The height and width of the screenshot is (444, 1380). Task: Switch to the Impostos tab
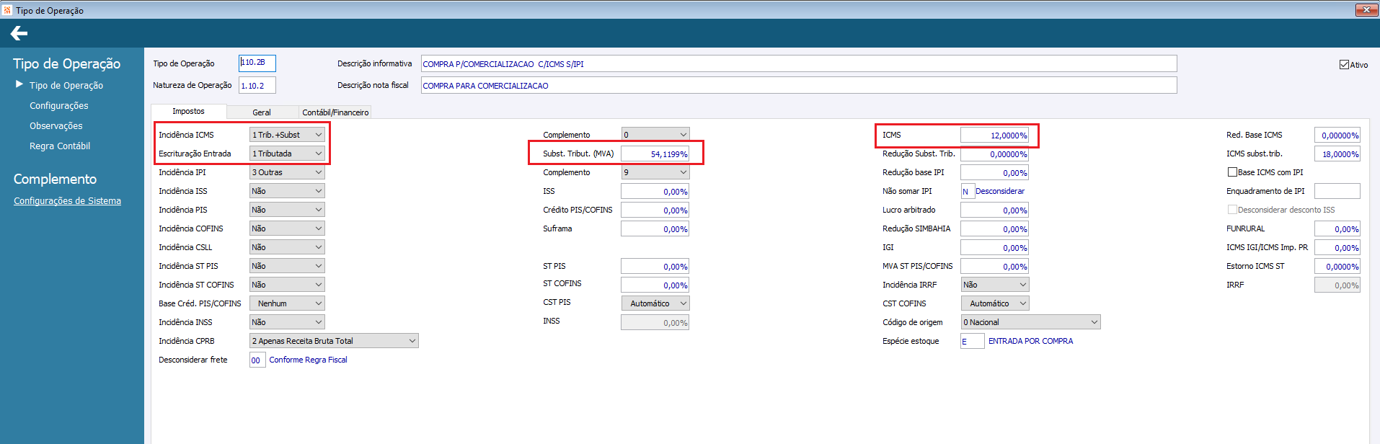click(188, 111)
